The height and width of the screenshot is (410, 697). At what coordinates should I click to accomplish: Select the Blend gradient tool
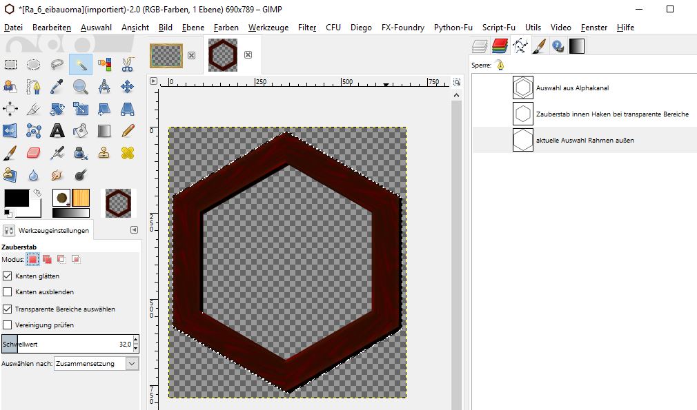point(104,131)
